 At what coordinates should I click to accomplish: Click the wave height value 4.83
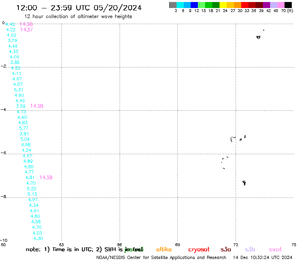click(23, 122)
